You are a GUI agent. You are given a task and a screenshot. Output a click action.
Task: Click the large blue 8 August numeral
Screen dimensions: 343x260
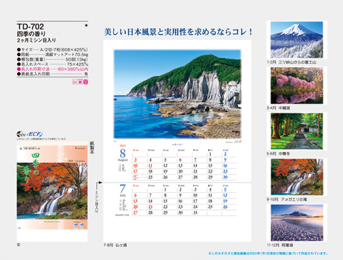tap(123, 153)
